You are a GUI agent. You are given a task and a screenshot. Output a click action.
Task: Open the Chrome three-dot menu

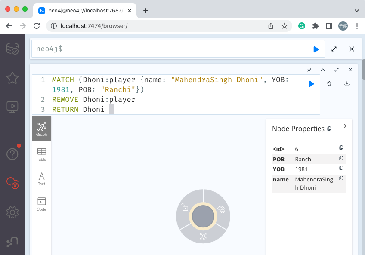click(357, 26)
